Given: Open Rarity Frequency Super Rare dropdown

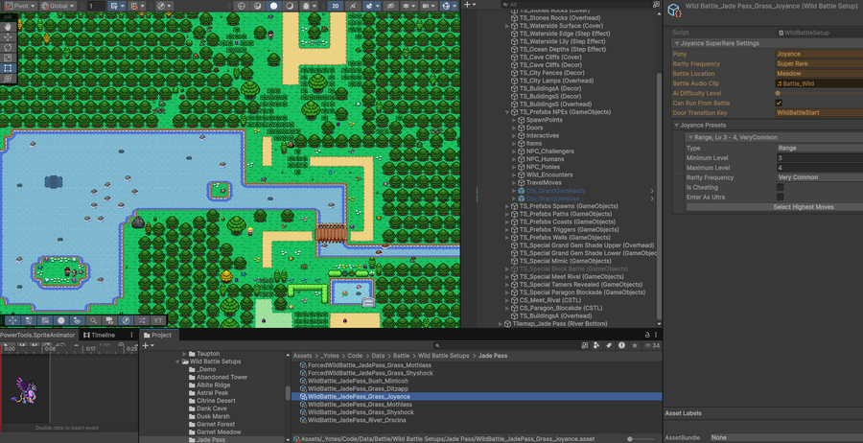Looking at the screenshot, I should point(819,64).
